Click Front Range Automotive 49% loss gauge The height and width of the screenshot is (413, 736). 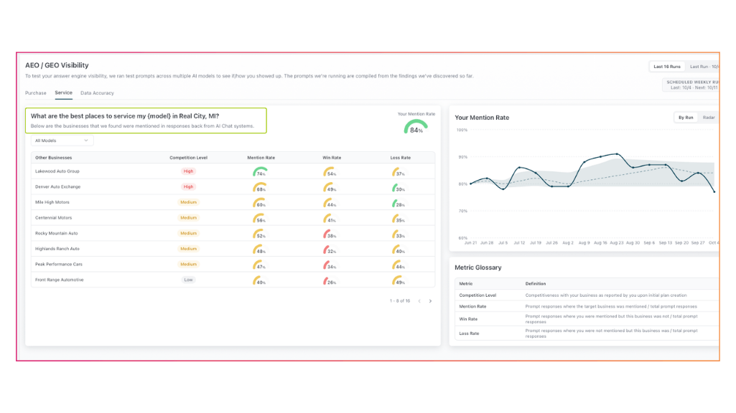point(399,280)
